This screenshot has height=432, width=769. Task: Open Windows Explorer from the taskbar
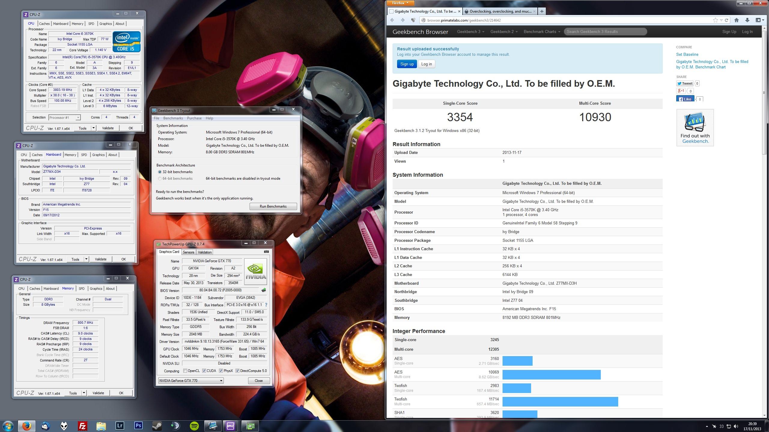101,426
